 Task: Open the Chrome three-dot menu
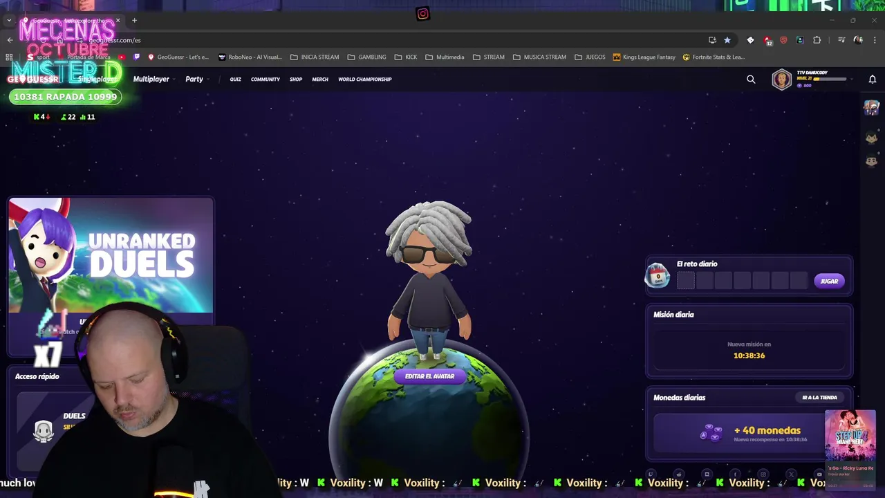875,40
